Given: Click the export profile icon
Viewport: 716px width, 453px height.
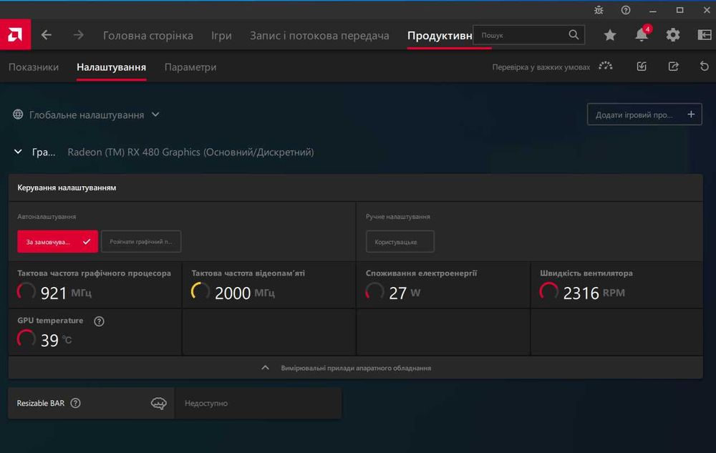Looking at the screenshot, I should click(x=673, y=67).
